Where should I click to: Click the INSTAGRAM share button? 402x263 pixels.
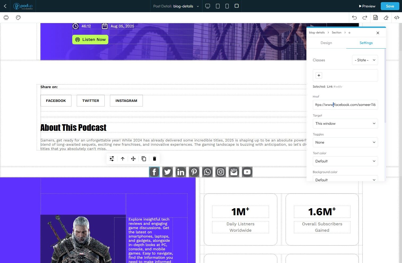126,101
